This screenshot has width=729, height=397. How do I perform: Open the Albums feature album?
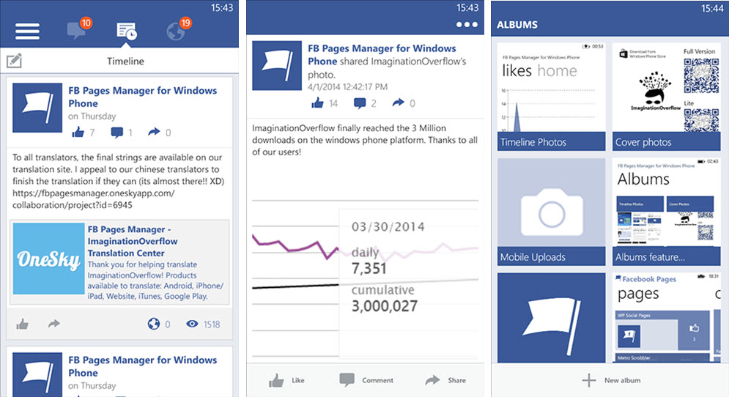coord(666,212)
